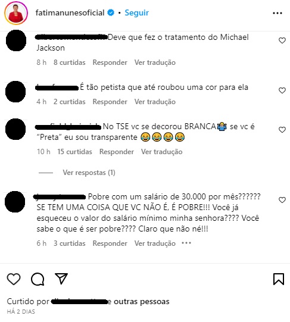Open the fatimanunesoficial profile picture
290x322 pixels.
pos(16,13)
